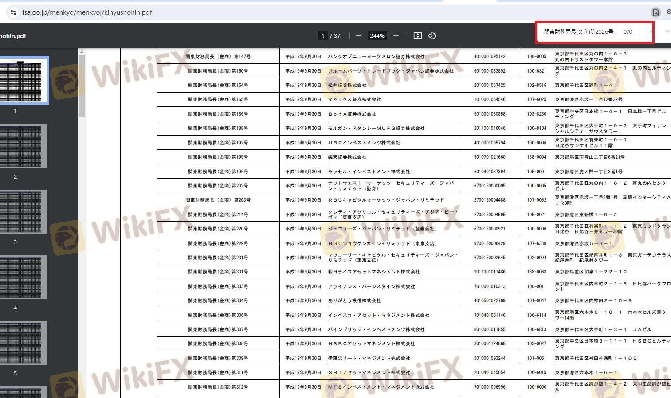Image resolution: width=671 pixels, height=398 pixels.
Task: Go to previous search result arrow
Action: click(651, 32)
